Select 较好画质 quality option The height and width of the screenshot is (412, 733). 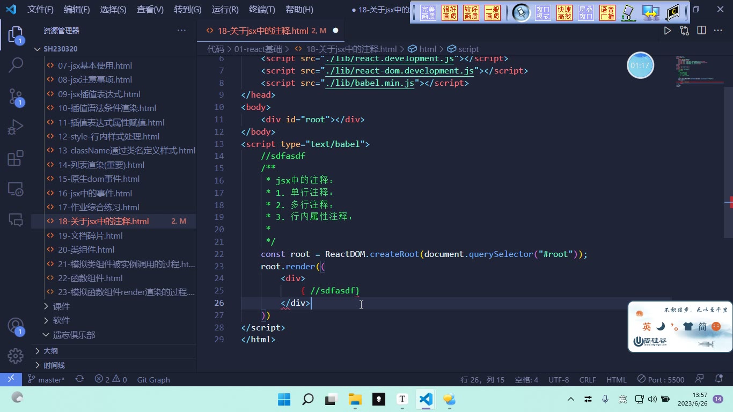pyautogui.click(x=471, y=13)
